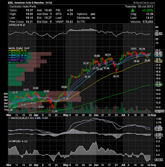Click the Volume 578,002 legend entry
The height and width of the screenshot is (167, 165).
[x=18, y=62]
